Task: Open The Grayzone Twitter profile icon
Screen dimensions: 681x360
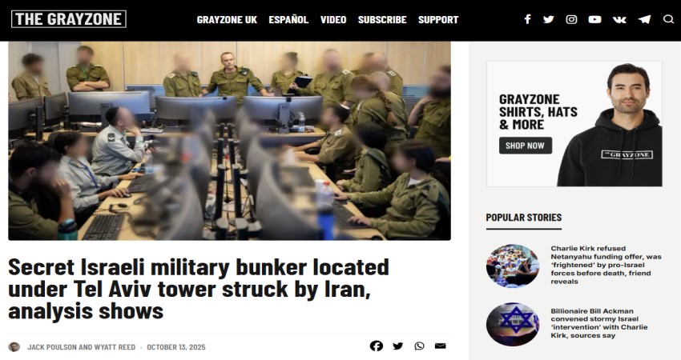Action: click(x=549, y=19)
